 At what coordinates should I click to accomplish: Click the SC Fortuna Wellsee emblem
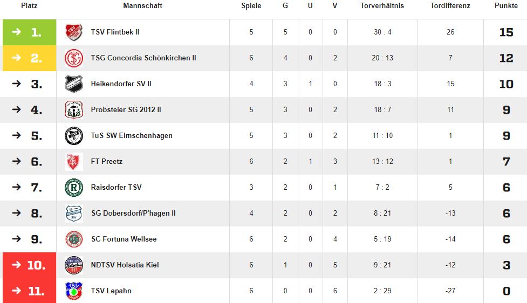tap(73, 239)
